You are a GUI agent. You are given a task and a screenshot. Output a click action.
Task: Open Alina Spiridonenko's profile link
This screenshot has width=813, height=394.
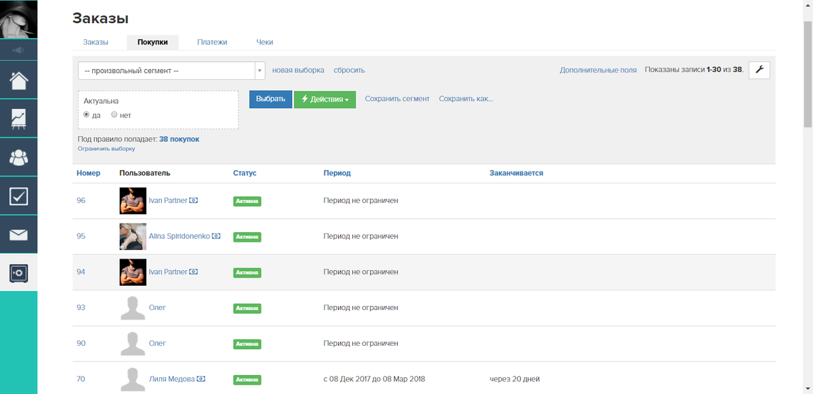click(x=180, y=236)
